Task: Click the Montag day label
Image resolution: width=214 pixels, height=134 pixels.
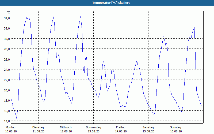Action: pyautogui.click(x=10, y=128)
